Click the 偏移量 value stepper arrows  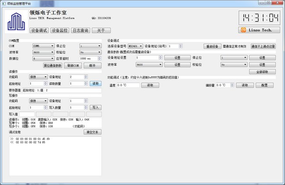click(232, 85)
